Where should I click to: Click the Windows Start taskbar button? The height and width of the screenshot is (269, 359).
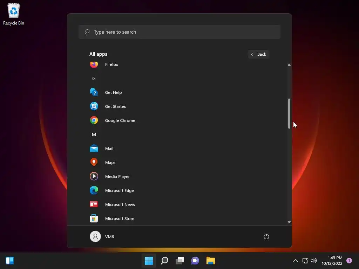149,261
